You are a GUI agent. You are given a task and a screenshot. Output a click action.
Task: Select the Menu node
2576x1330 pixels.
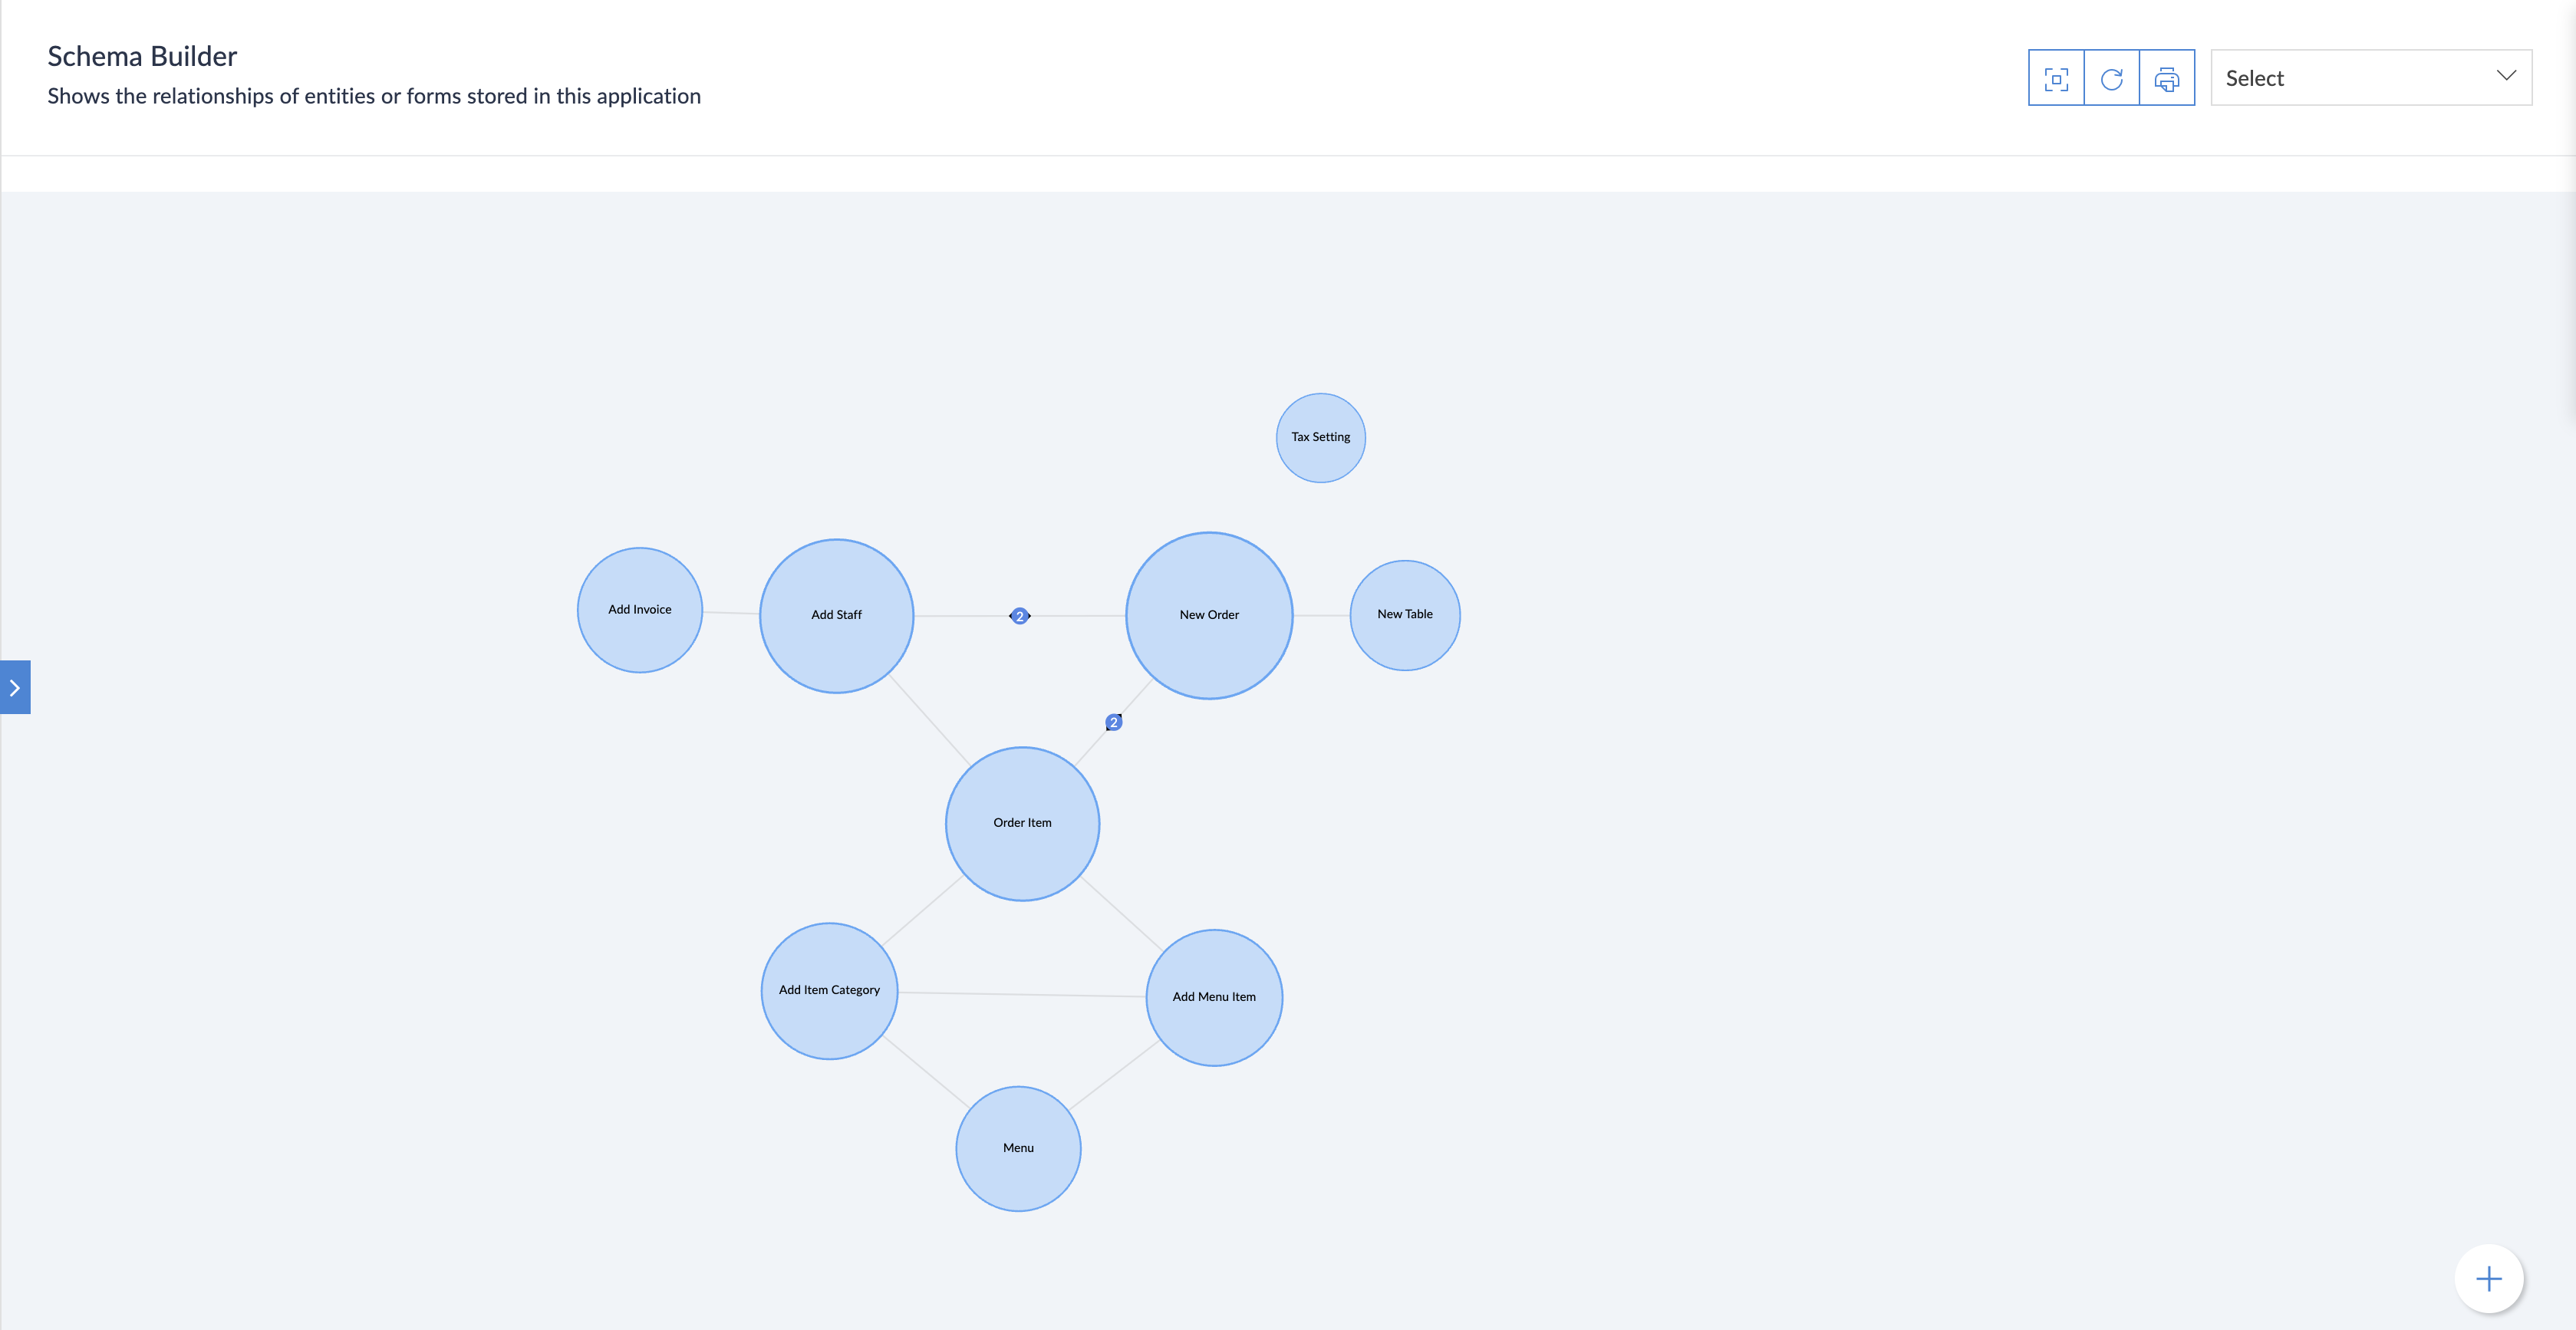(1018, 1148)
